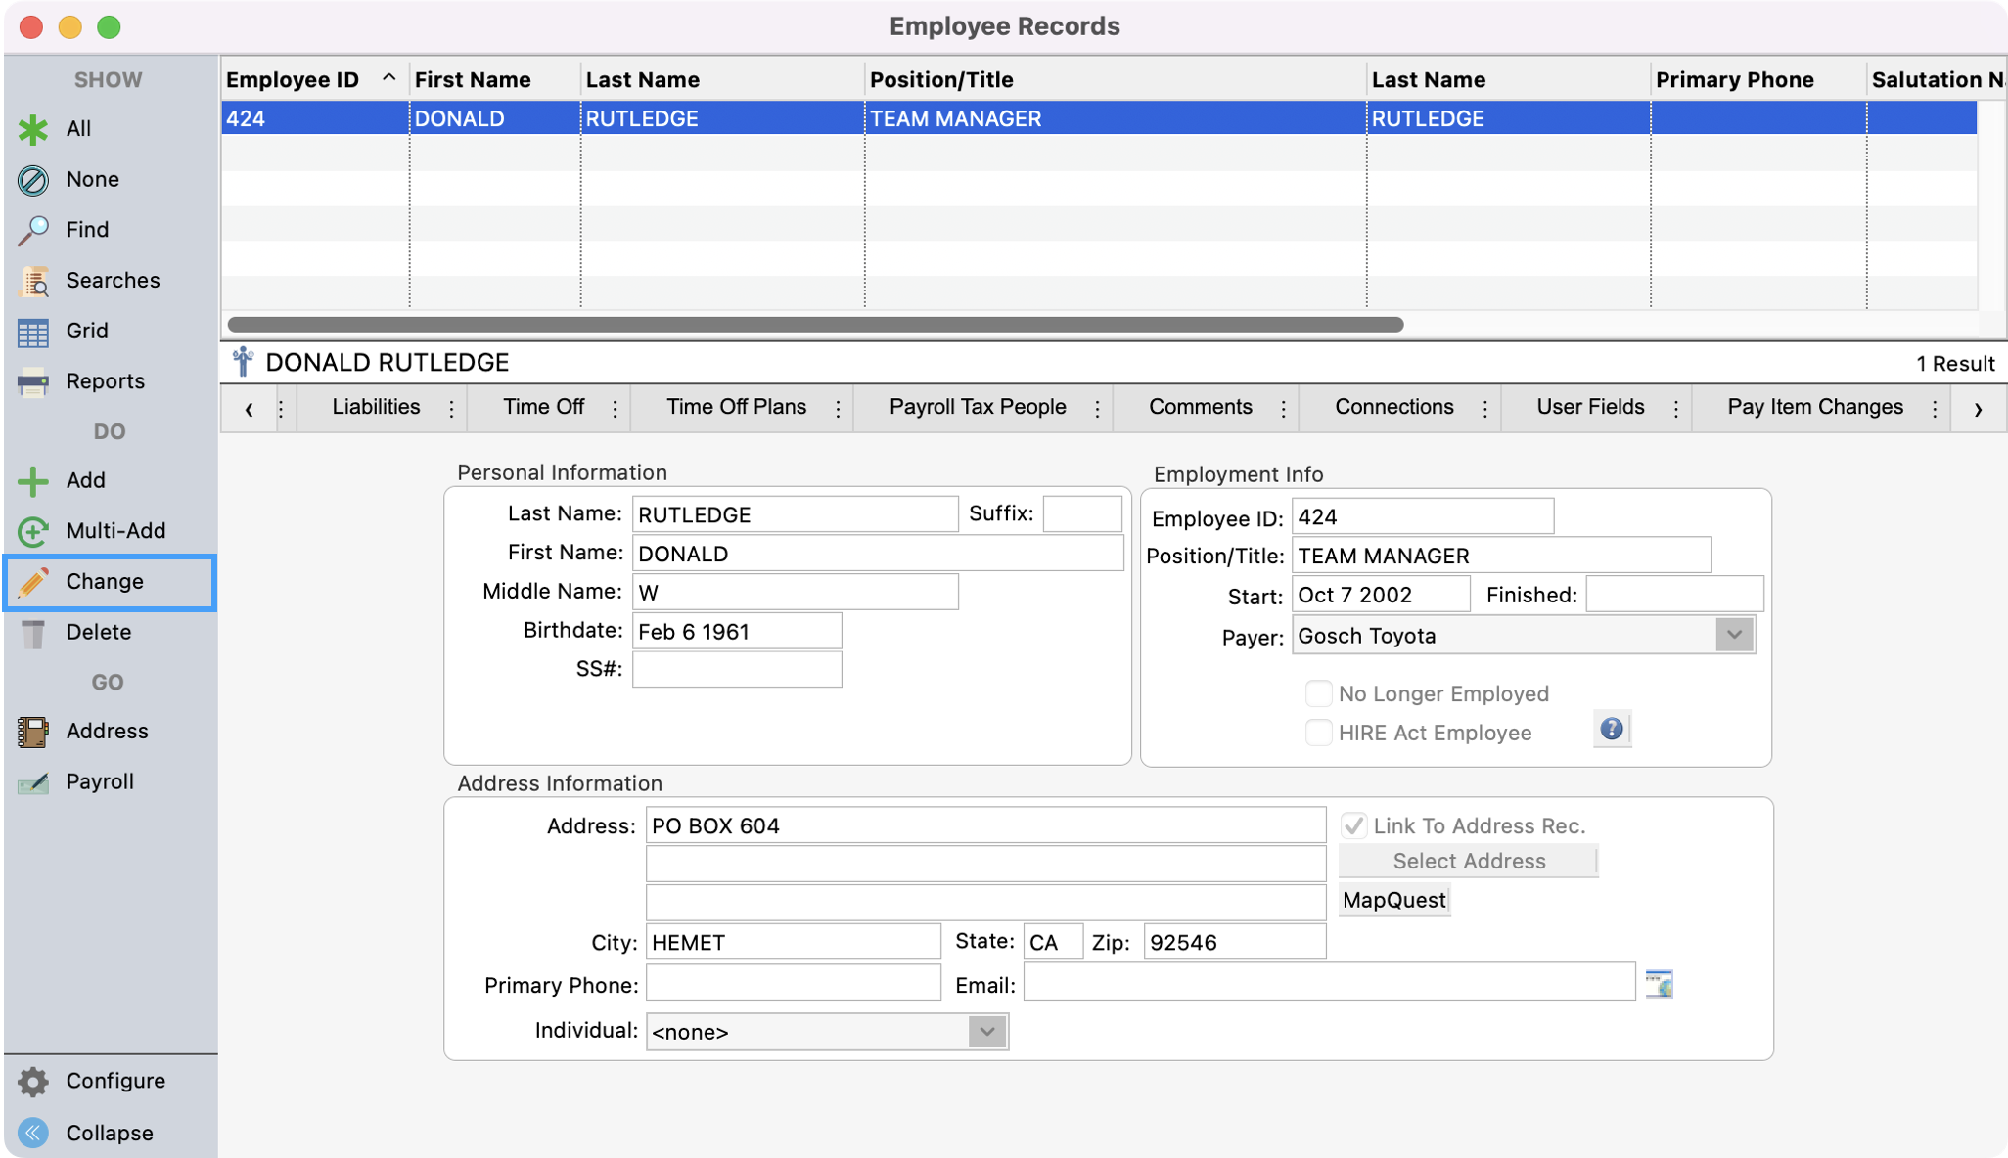Switch to the Time Off Plans tab
Viewport: 2008px width, 1158px height.
(736, 407)
